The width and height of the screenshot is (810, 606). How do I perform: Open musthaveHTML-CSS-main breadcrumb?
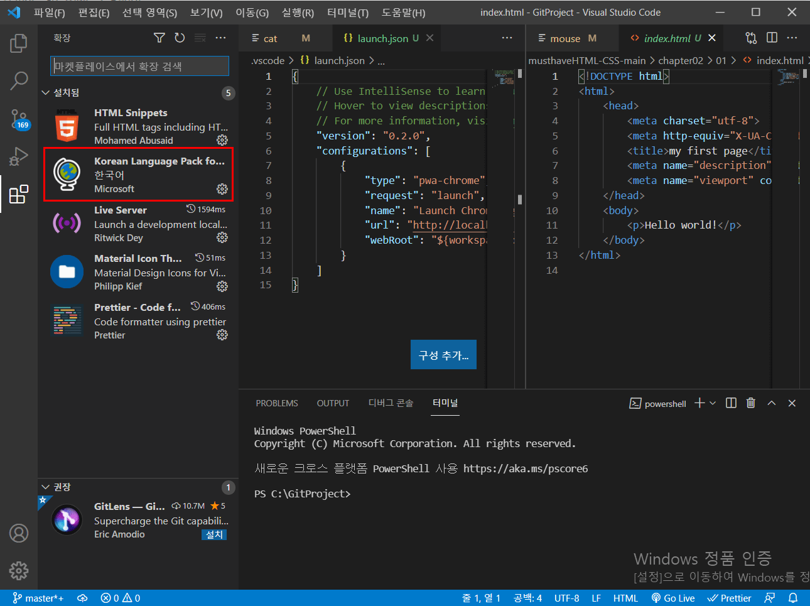pos(587,60)
